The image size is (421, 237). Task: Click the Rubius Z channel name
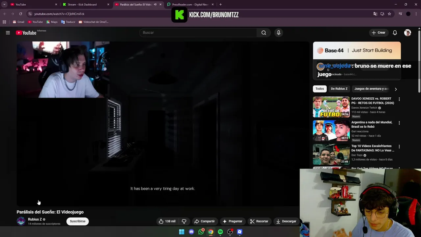(x=35, y=219)
